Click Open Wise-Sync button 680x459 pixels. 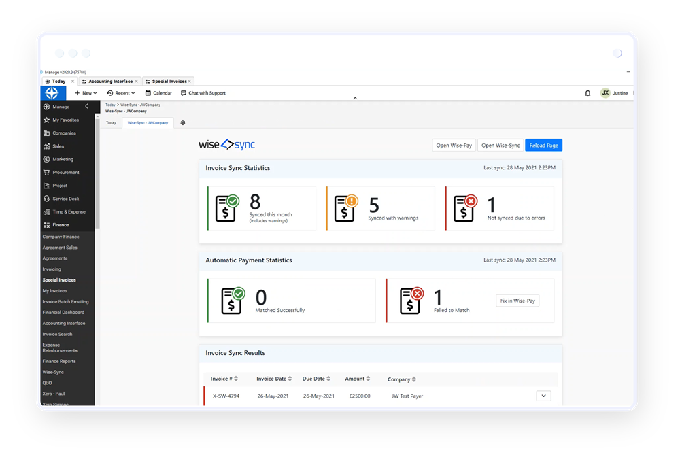click(500, 146)
